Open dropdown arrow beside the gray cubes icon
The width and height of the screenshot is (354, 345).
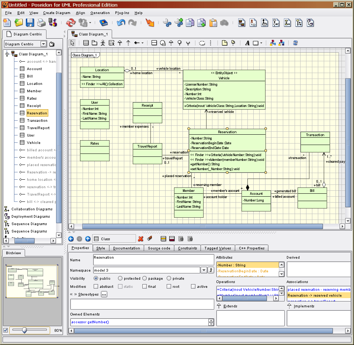click(90, 23)
